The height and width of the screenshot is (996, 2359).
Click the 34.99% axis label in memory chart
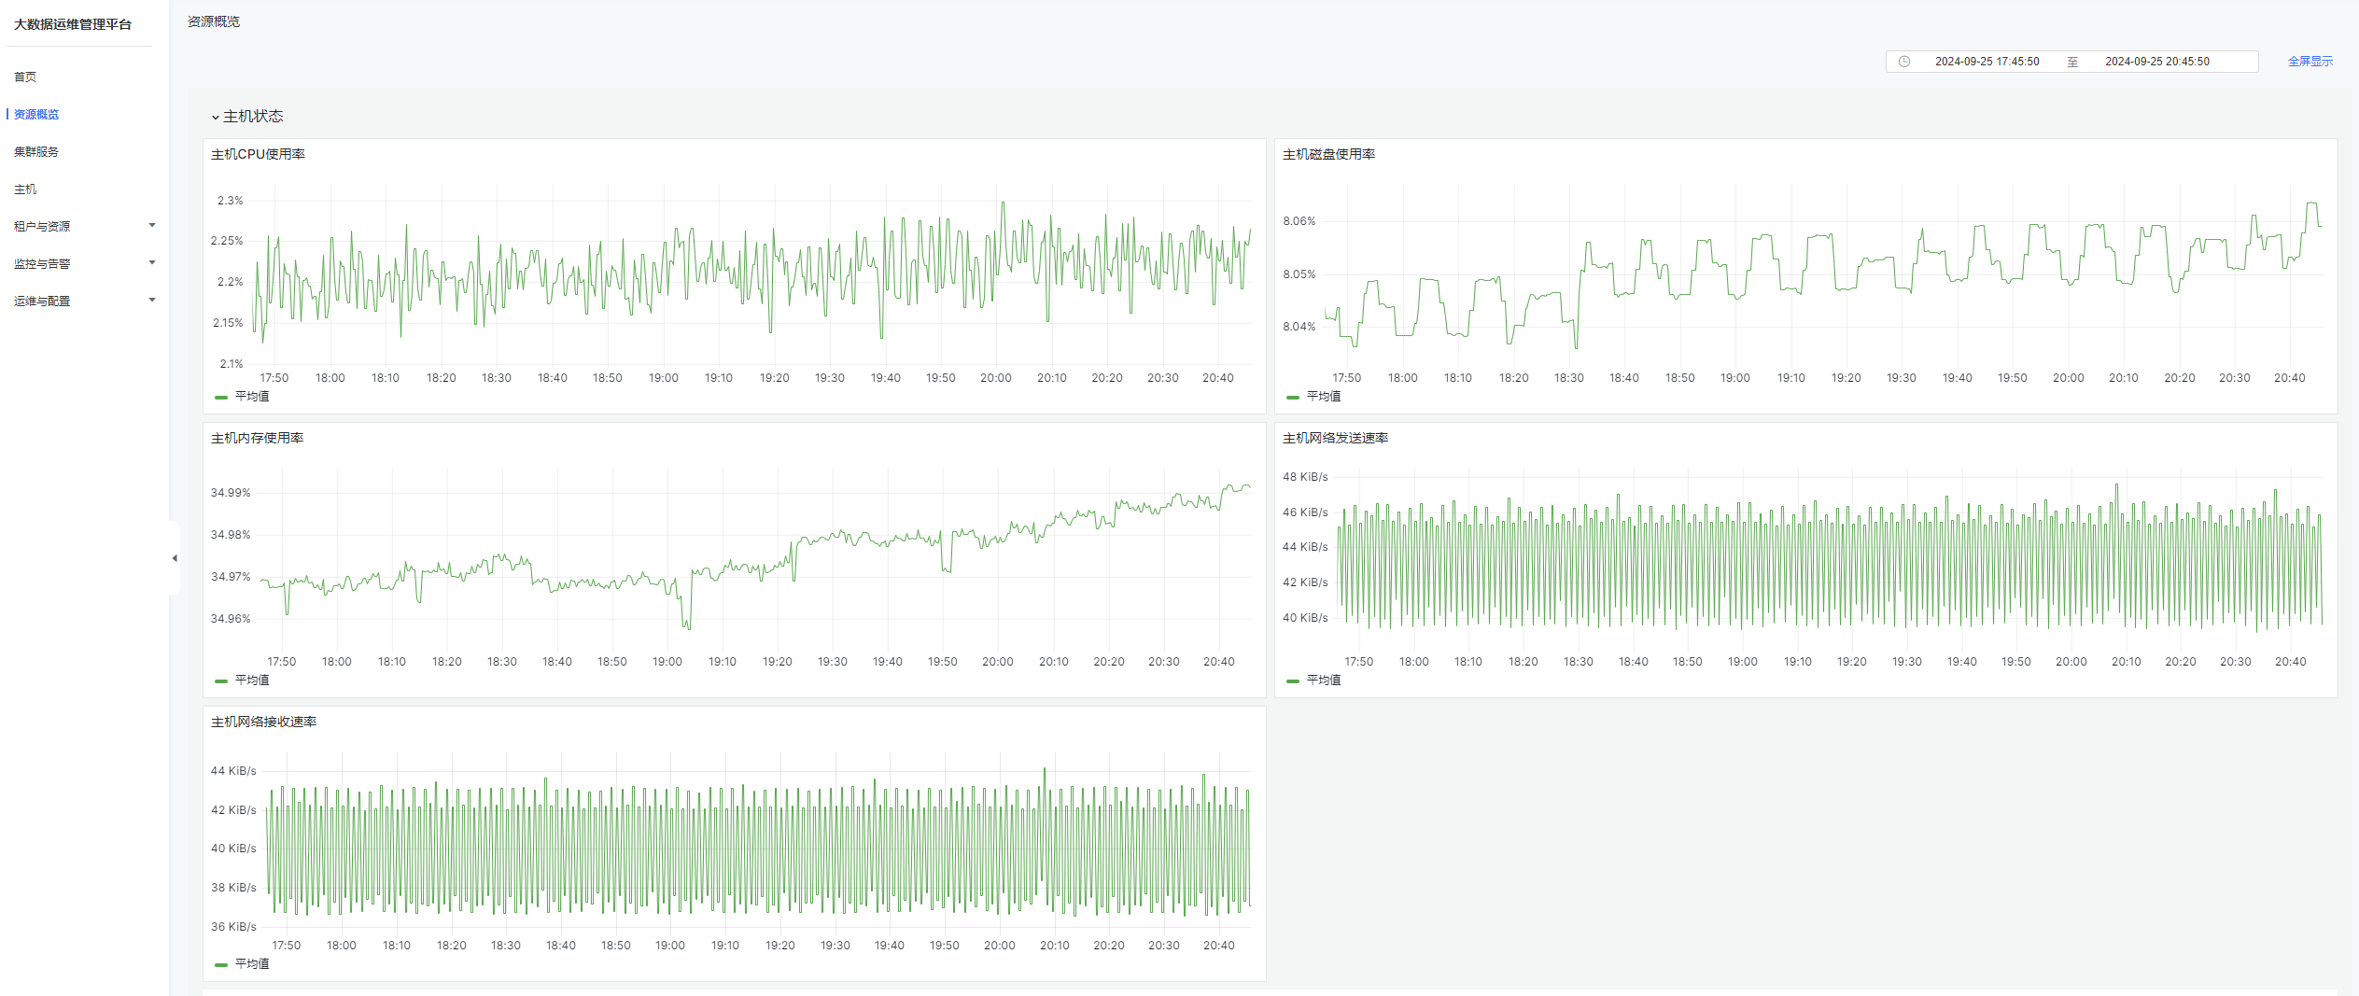tap(230, 493)
